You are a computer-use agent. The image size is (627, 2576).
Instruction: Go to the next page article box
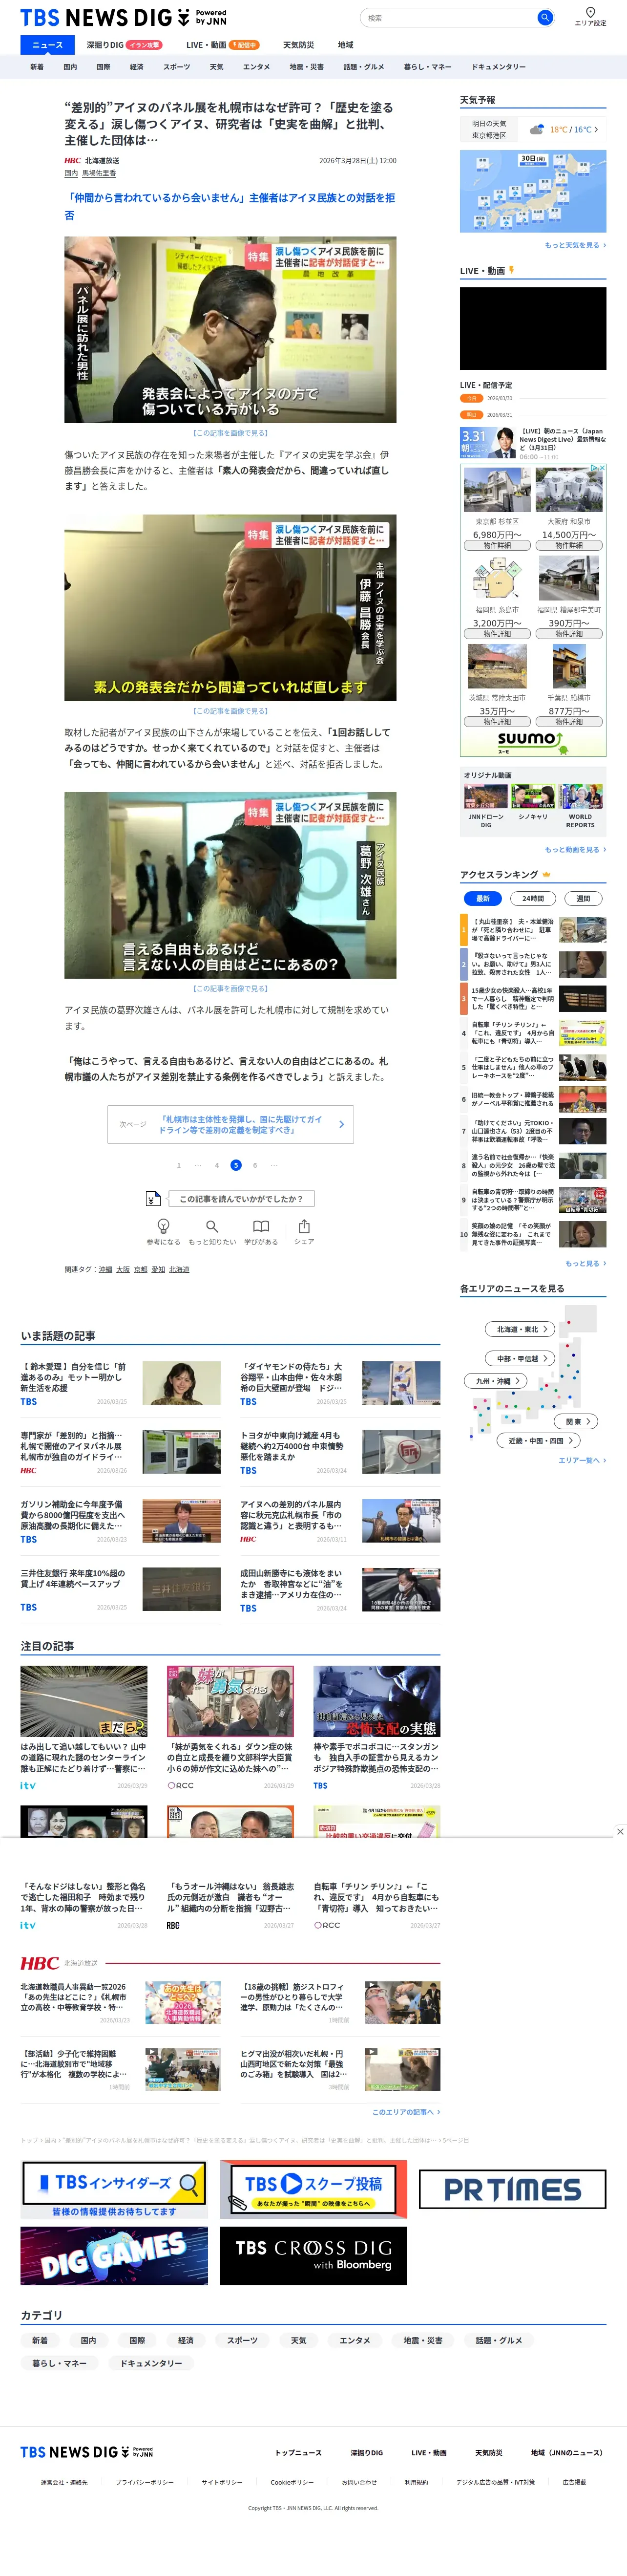tap(231, 1124)
